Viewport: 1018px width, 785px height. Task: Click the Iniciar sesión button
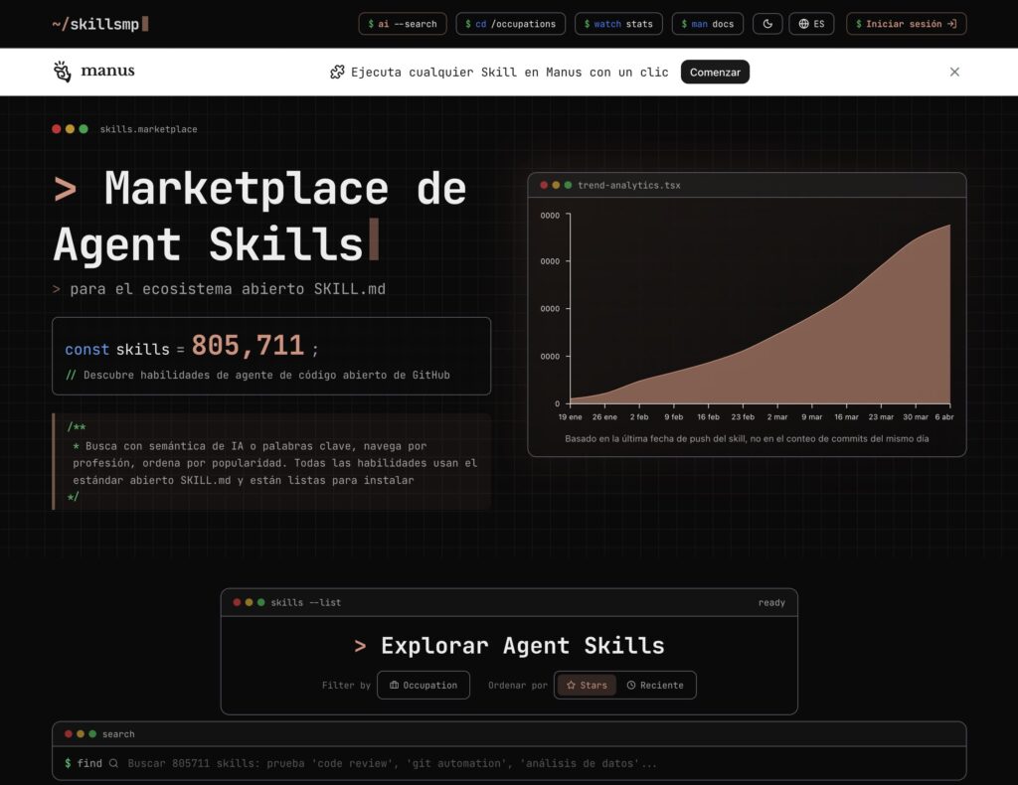[906, 24]
